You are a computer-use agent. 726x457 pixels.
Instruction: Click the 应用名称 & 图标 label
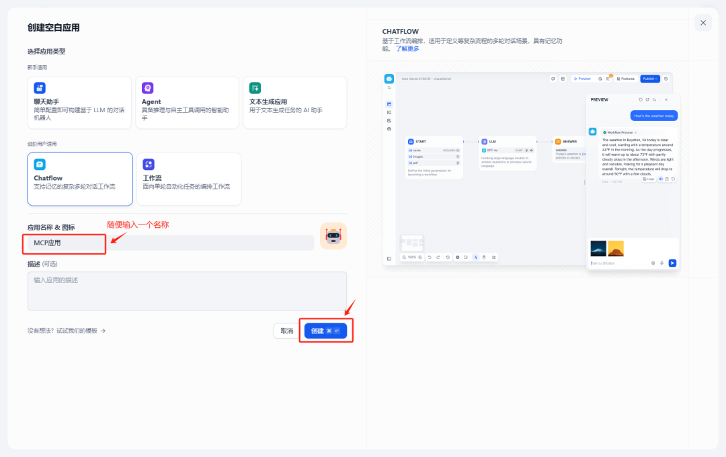click(x=51, y=227)
